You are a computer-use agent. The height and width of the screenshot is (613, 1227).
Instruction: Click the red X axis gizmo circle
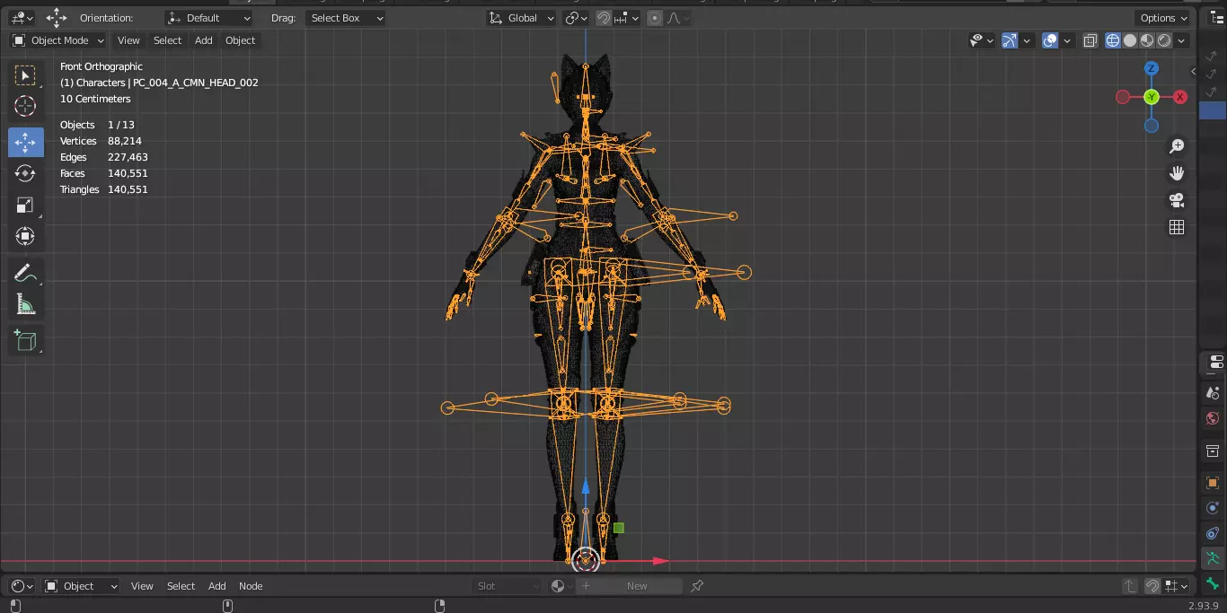point(1180,97)
